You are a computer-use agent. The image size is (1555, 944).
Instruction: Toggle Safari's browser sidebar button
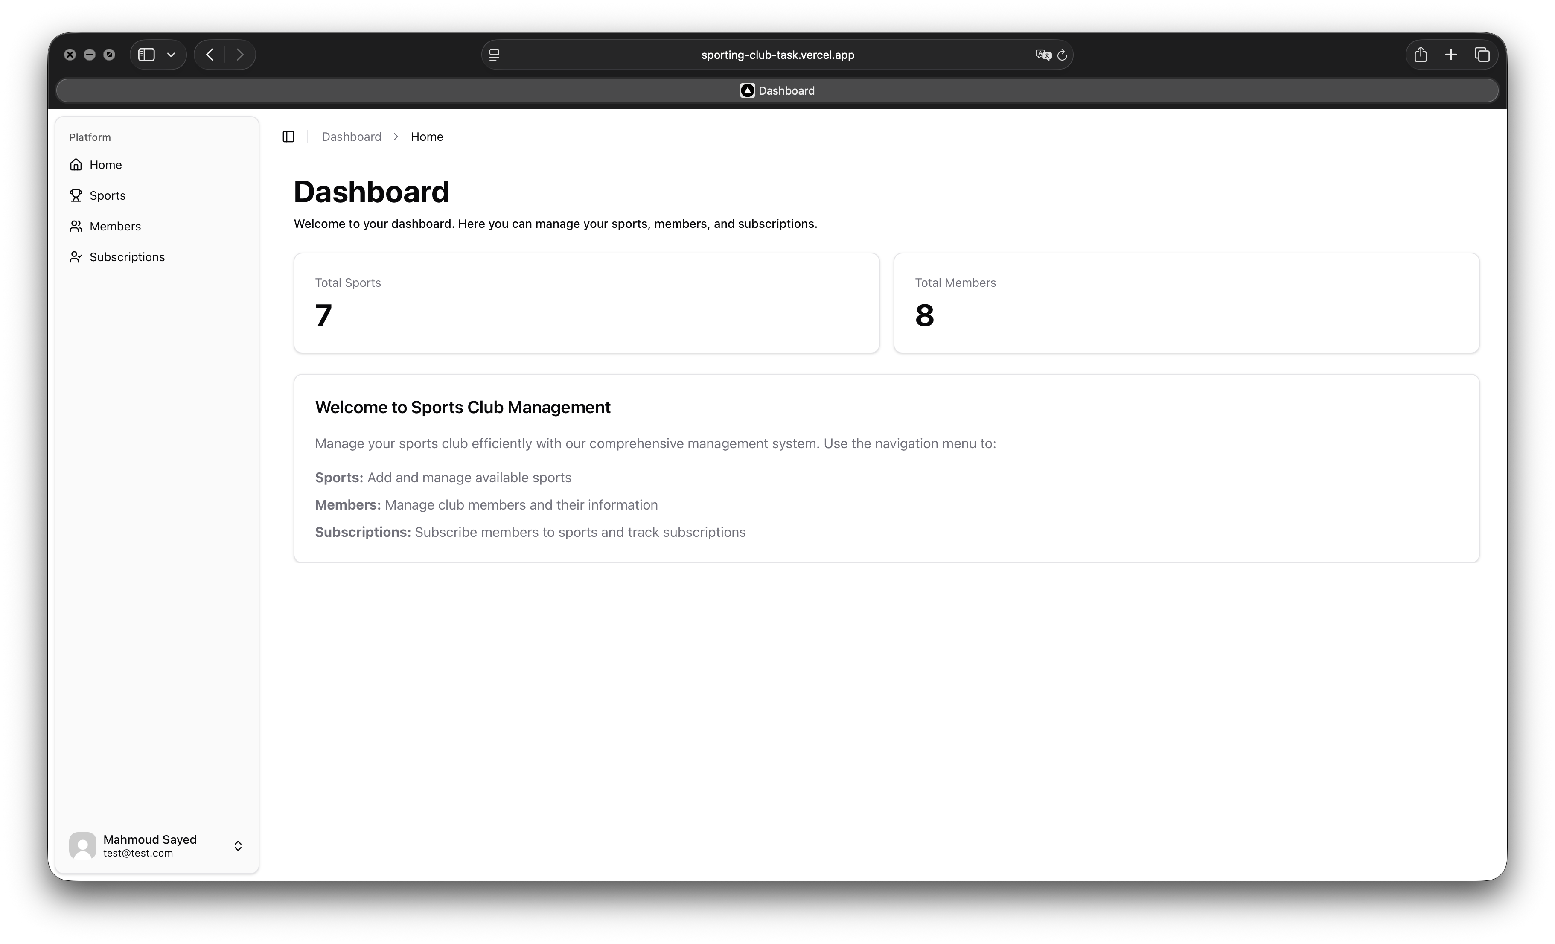(x=146, y=55)
